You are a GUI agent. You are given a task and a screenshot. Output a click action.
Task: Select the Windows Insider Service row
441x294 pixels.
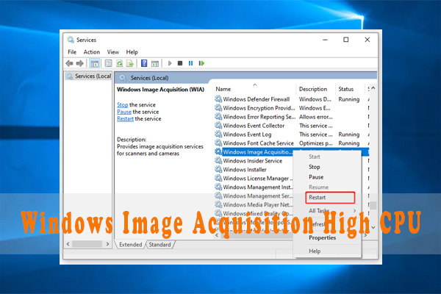point(254,161)
